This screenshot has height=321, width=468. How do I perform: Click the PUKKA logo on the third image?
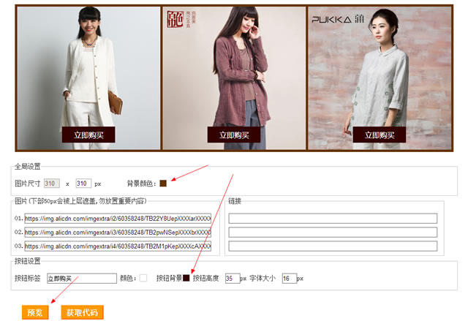pyautogui.click(x=350, y=20)
